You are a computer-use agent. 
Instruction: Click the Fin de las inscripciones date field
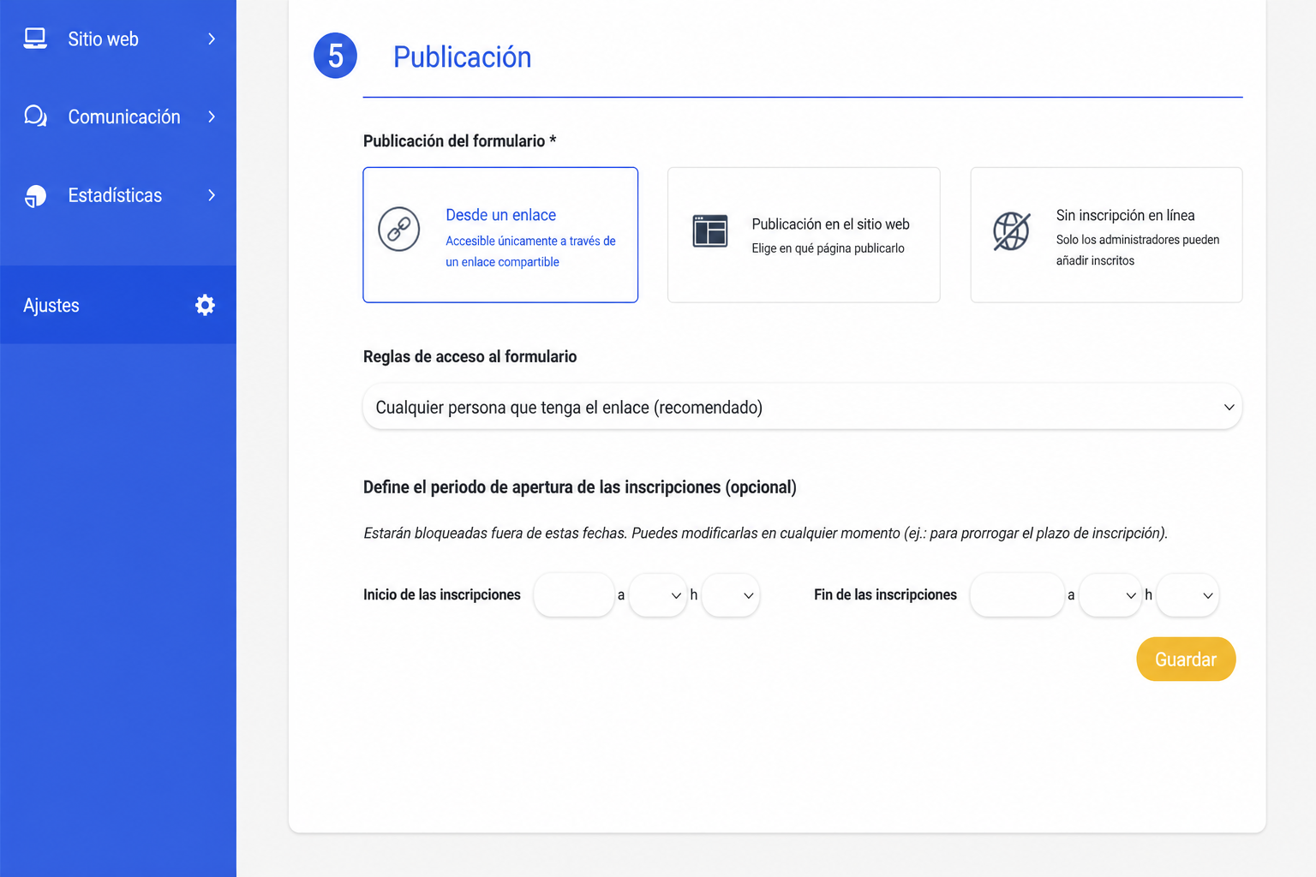1017,595
